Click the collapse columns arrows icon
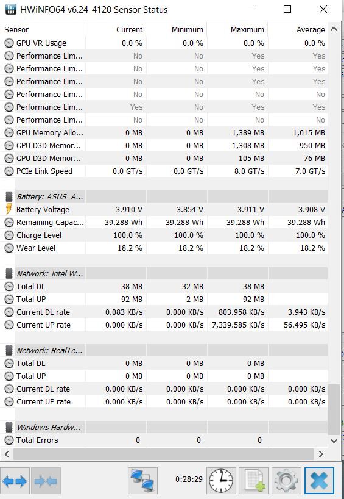Image resolution: width=344 pixels, height=499 pixels. pyautogui.click(x=46, y=481)
